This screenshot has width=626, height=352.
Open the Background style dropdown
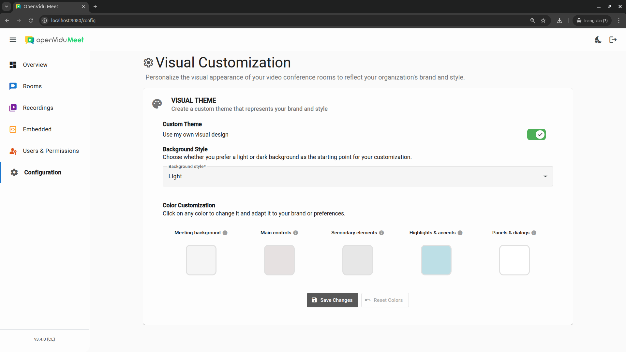coord(357,176)
